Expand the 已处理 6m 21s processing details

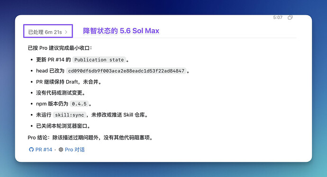[48, 32]
